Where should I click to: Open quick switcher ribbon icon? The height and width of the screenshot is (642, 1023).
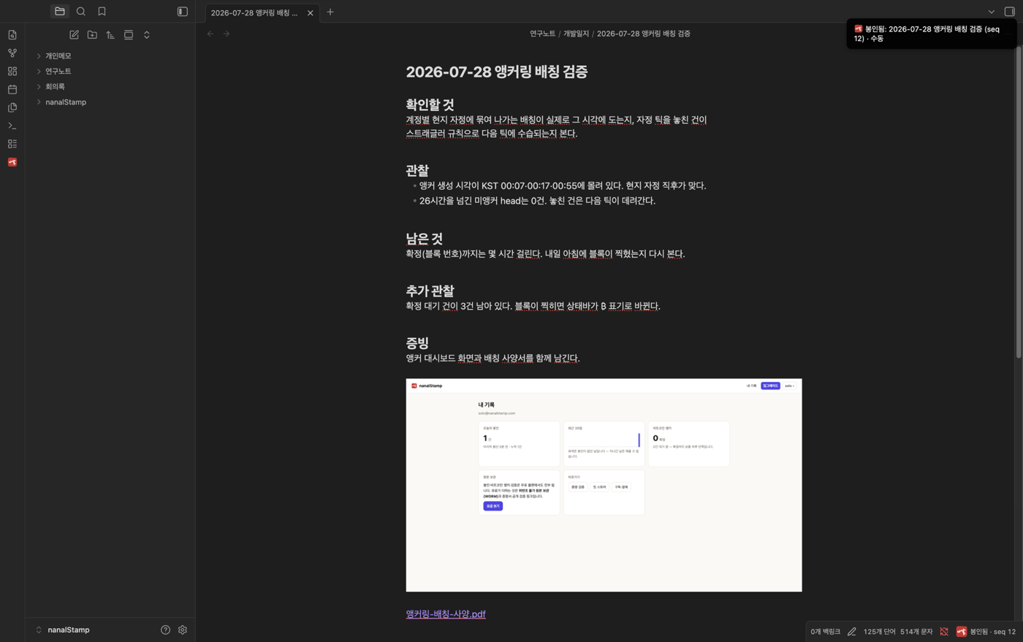(12, 35)
